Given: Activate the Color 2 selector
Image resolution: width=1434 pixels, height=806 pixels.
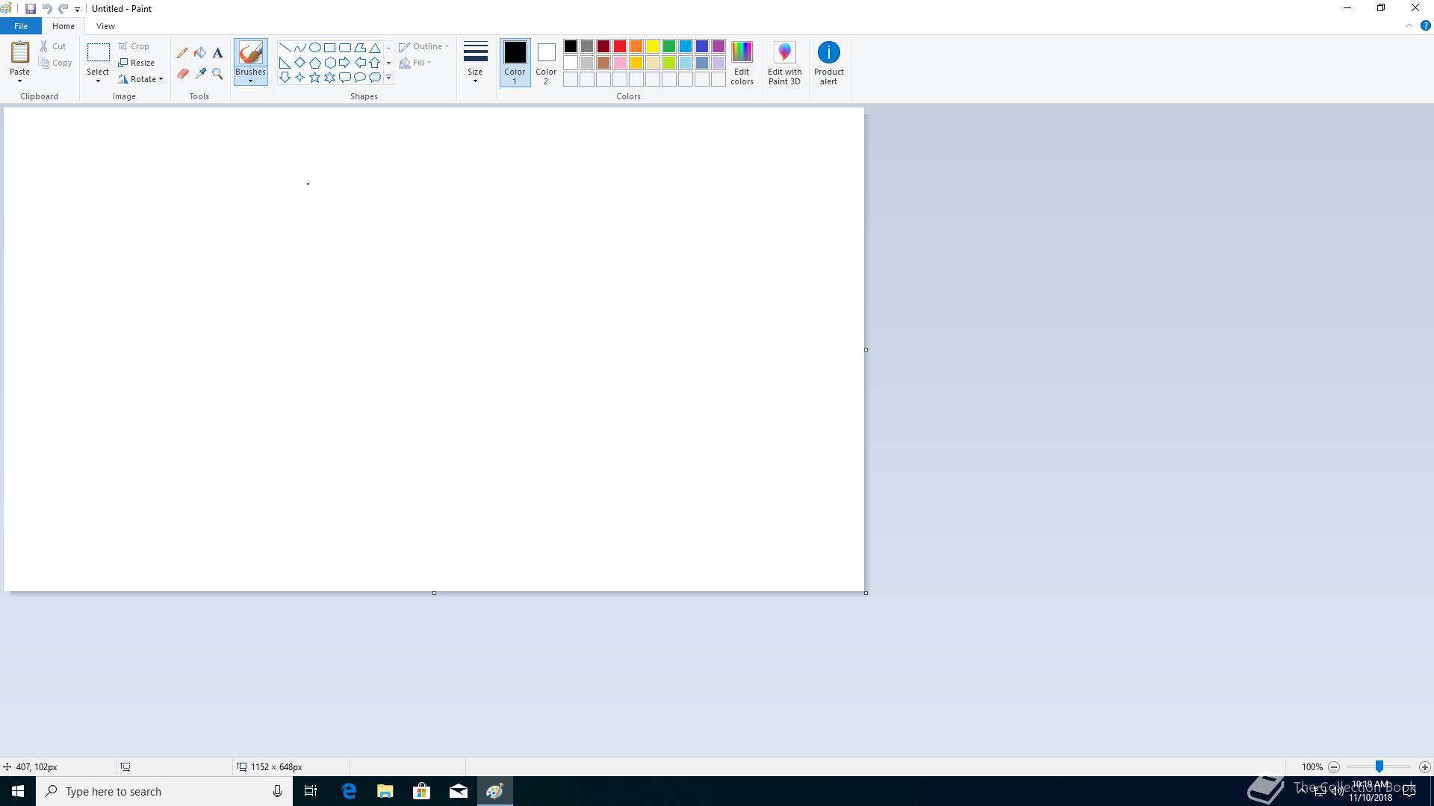Looking at the screenshot, I should [546, 63].
